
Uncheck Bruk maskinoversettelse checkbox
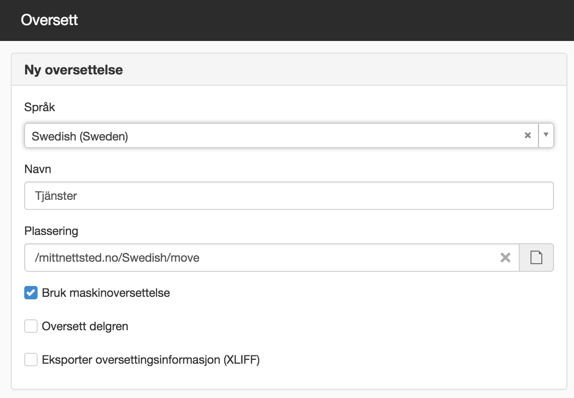click(x=31, y=293)
